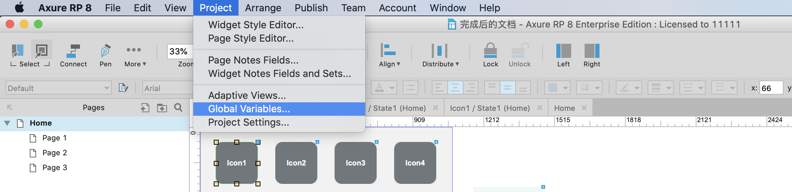This screenshot has width=792, height=192.
Task: Click the Icon3 widget on canvas
Action: (355, 163)
